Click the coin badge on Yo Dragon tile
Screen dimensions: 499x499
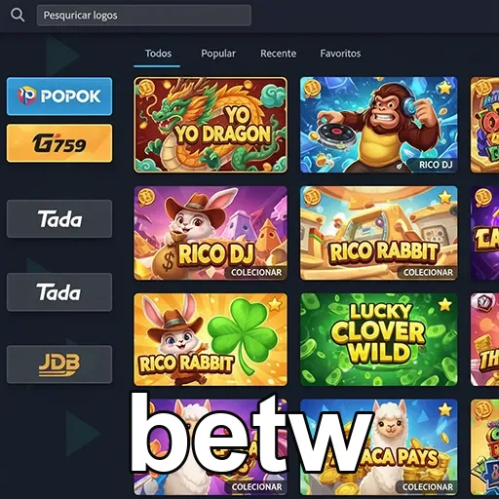pos(143,88)
